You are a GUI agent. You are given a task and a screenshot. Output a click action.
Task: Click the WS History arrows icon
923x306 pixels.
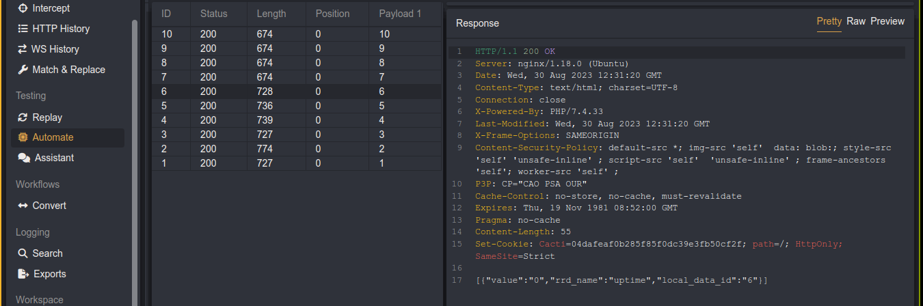pos(23,49)
